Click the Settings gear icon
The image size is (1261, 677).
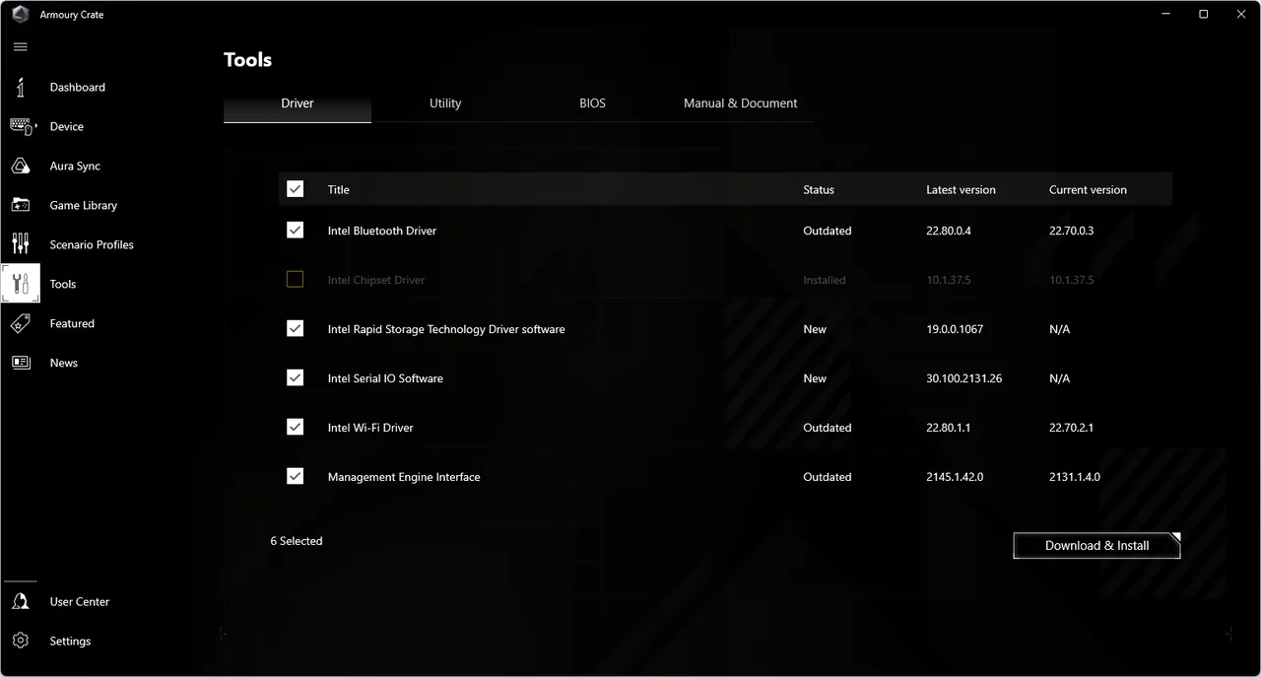click(21, 641)
